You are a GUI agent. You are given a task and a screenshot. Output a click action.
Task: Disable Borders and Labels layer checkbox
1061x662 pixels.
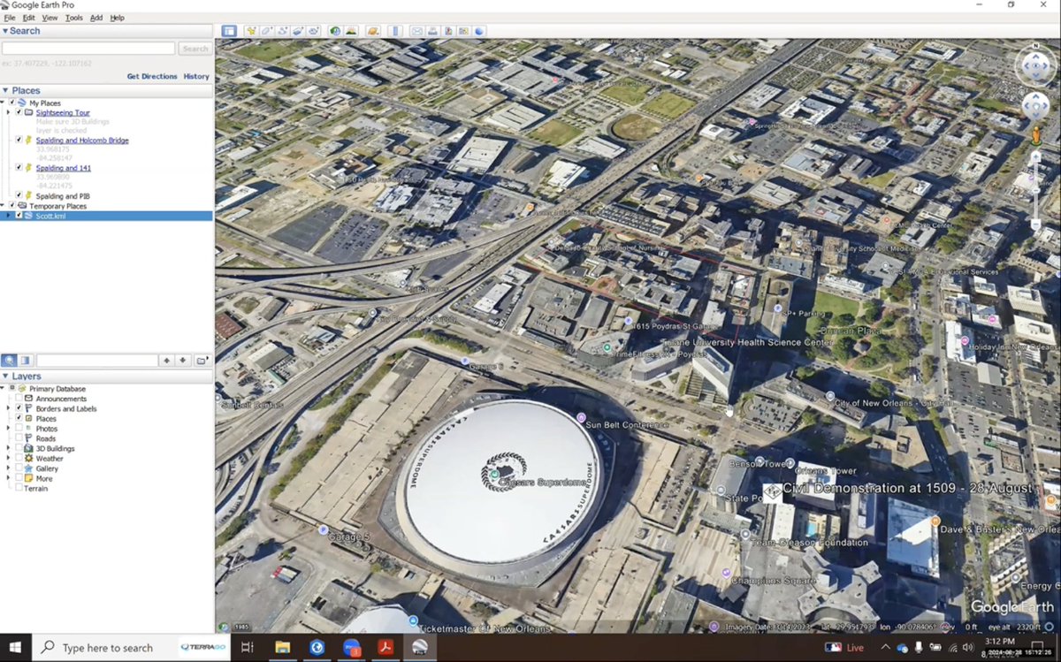click(19, 408)
